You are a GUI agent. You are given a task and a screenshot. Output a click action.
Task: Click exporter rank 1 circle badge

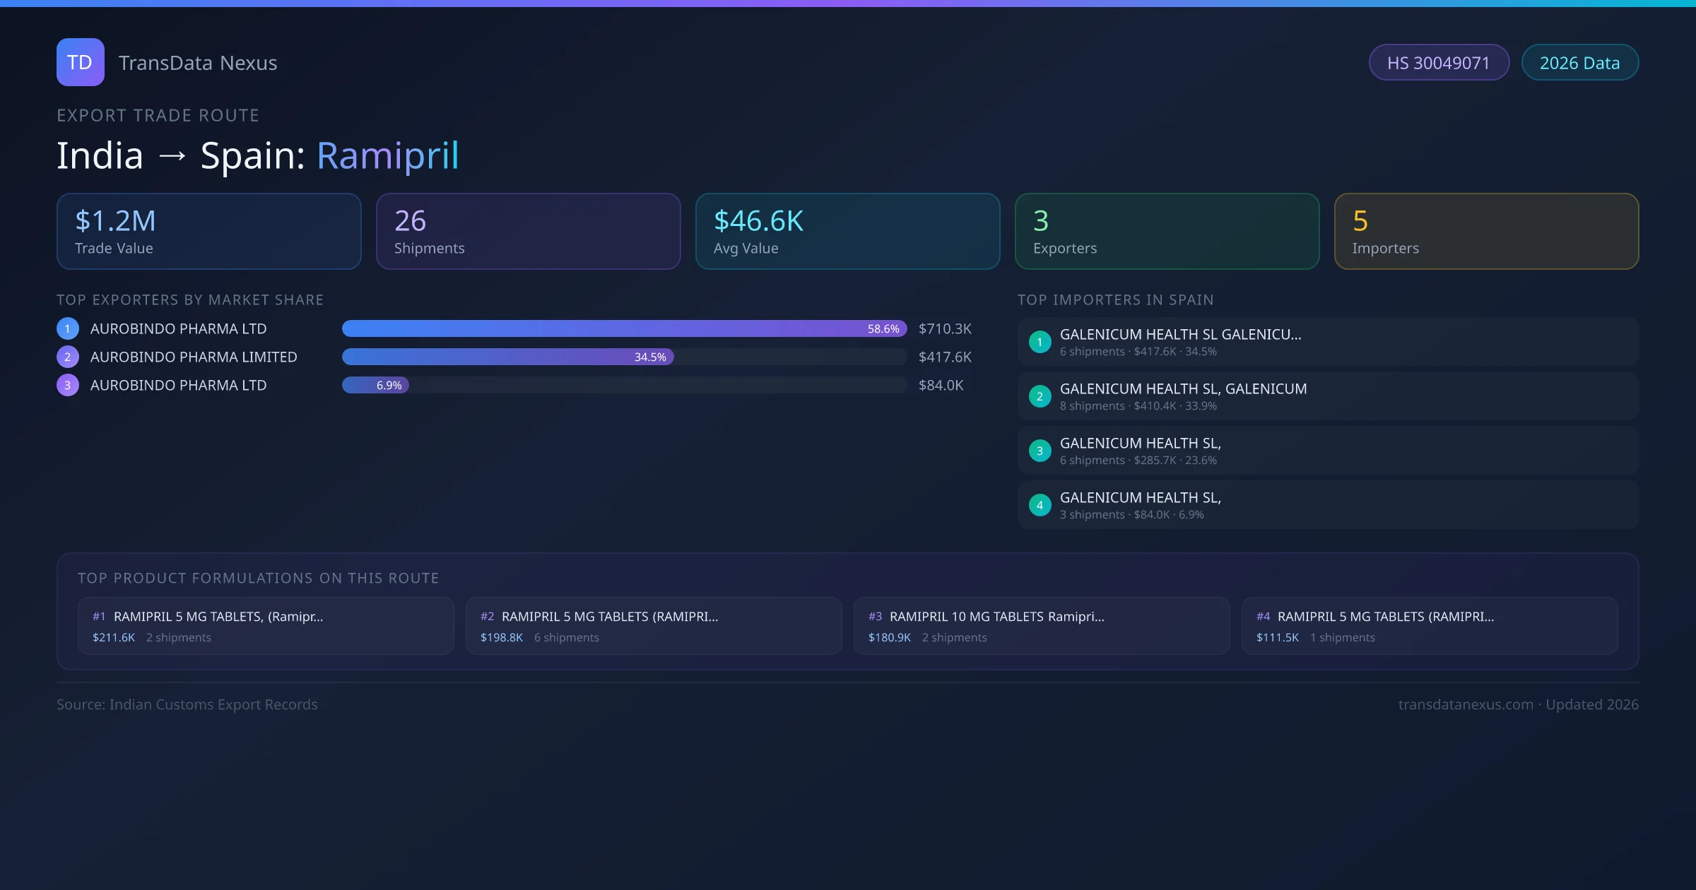pyautogui.click(x=68, y=328)
